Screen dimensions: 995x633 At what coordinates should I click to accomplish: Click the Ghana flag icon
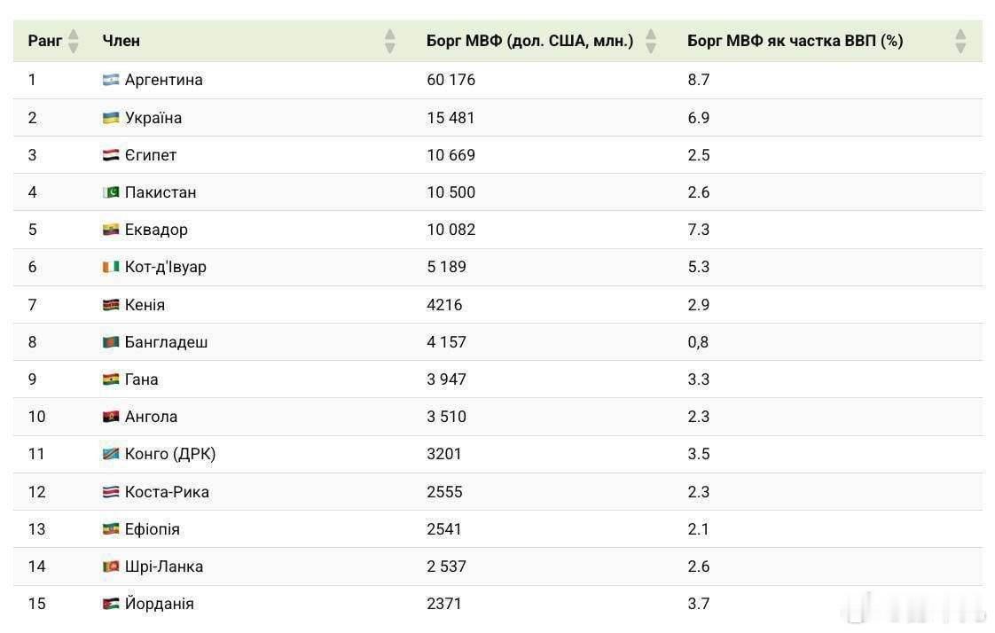(110, 379)
